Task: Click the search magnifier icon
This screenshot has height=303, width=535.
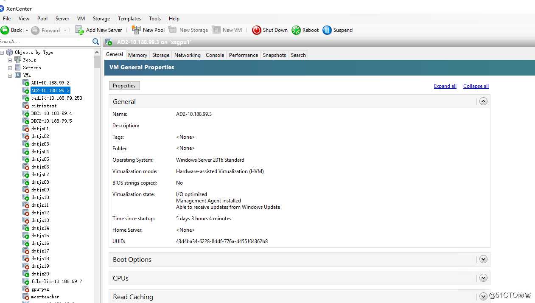Action: (x=96, y=42)
